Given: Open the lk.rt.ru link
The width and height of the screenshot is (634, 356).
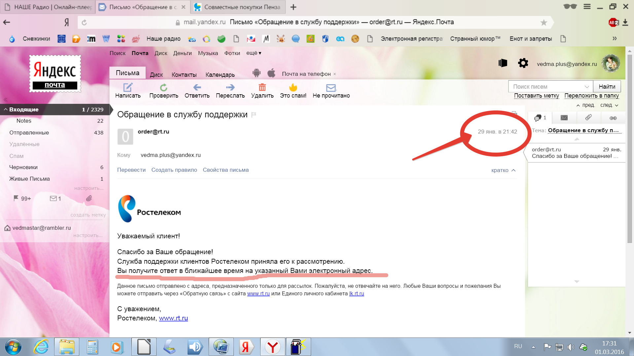Looking at the screenshot, I should (x=356, y=294).
